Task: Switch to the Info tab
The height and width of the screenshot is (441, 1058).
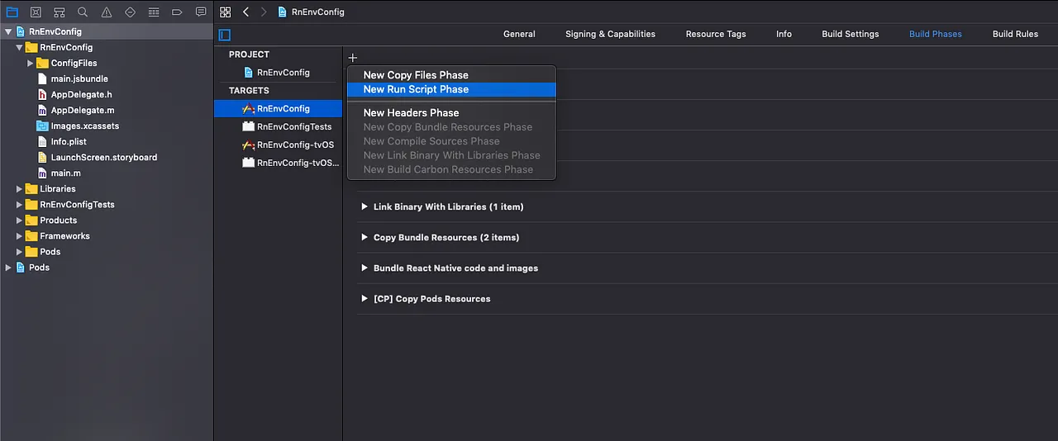Action: pos(784,35)
